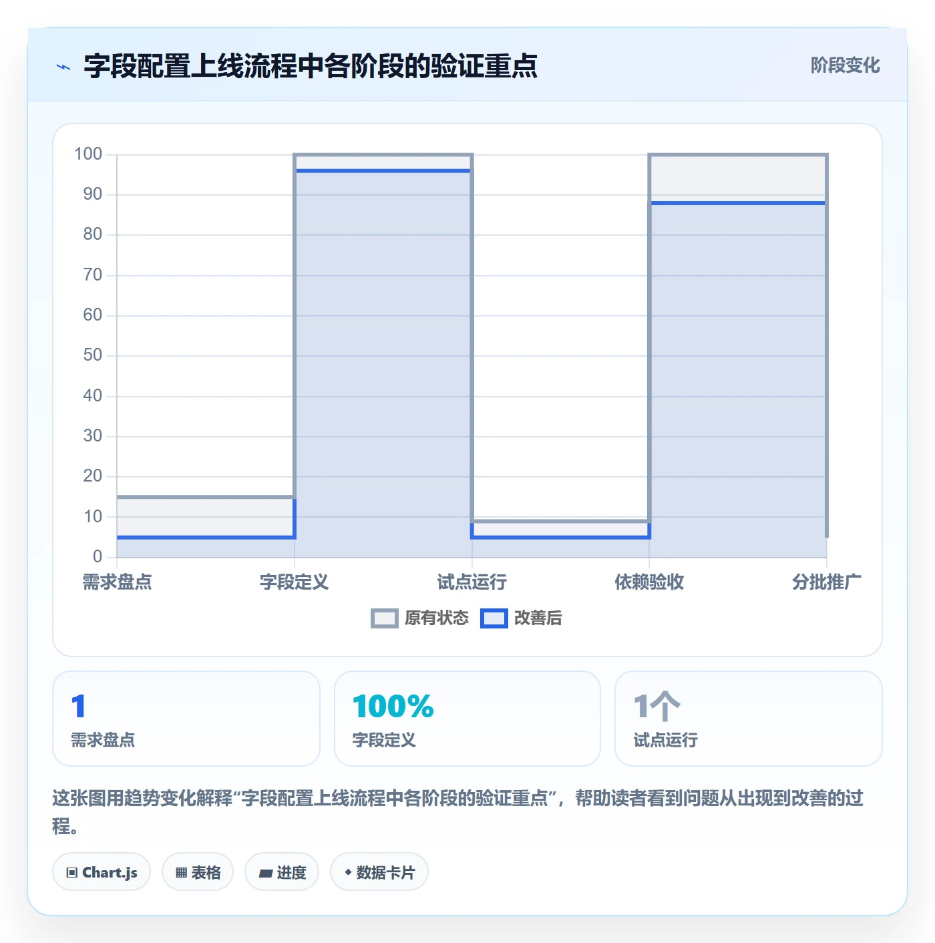Viewport: 935px width, 943px height.
Task: Click the 100% value in 字段定义 card
Action: point(393,707)
